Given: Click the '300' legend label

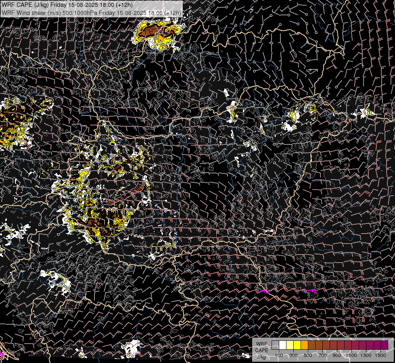Looking at the screenshot, I should [293, 355].
